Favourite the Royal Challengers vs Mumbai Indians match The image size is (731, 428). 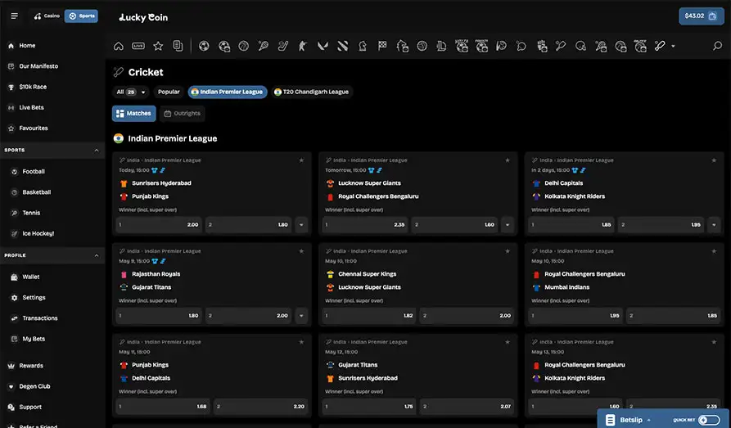click(714, 251)
